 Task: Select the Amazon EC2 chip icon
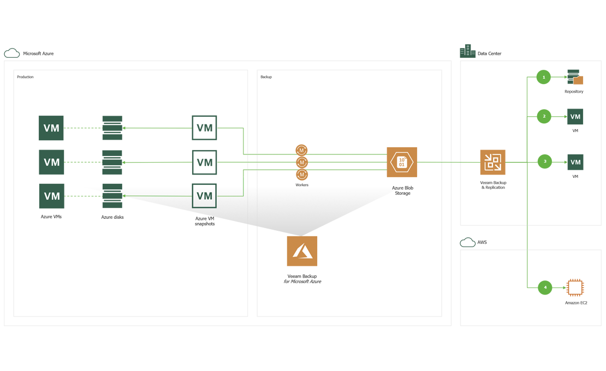575,288
